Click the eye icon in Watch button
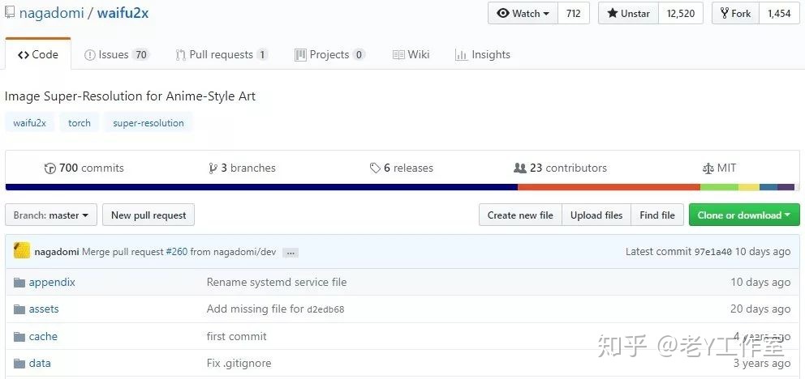Viewport: 805px width, 379px height. pyautogui.click(x=503, y=14)
